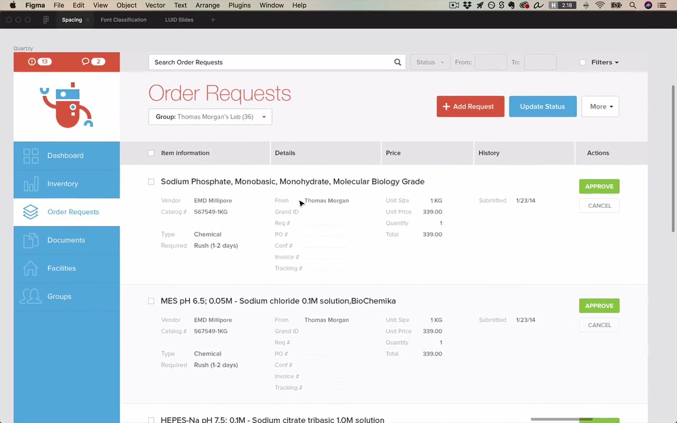Open the Groups people icon
The width and height of the screenshot is (677, 423).
point(31,296)
